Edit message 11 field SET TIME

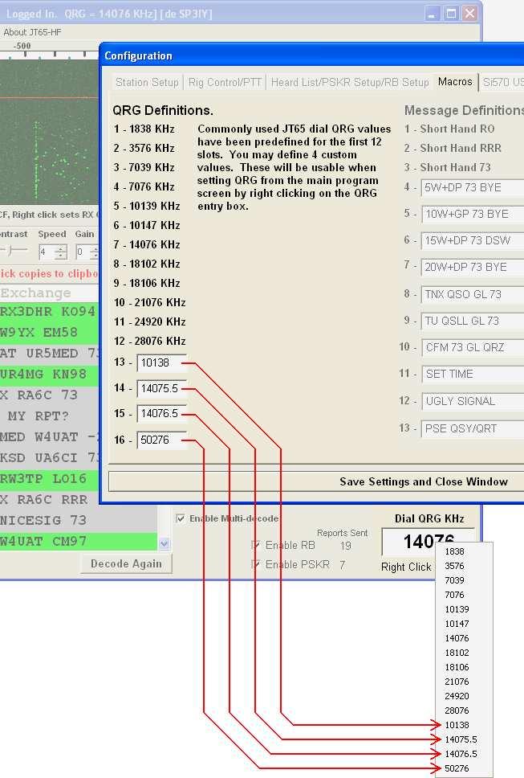tap(473, 374)
